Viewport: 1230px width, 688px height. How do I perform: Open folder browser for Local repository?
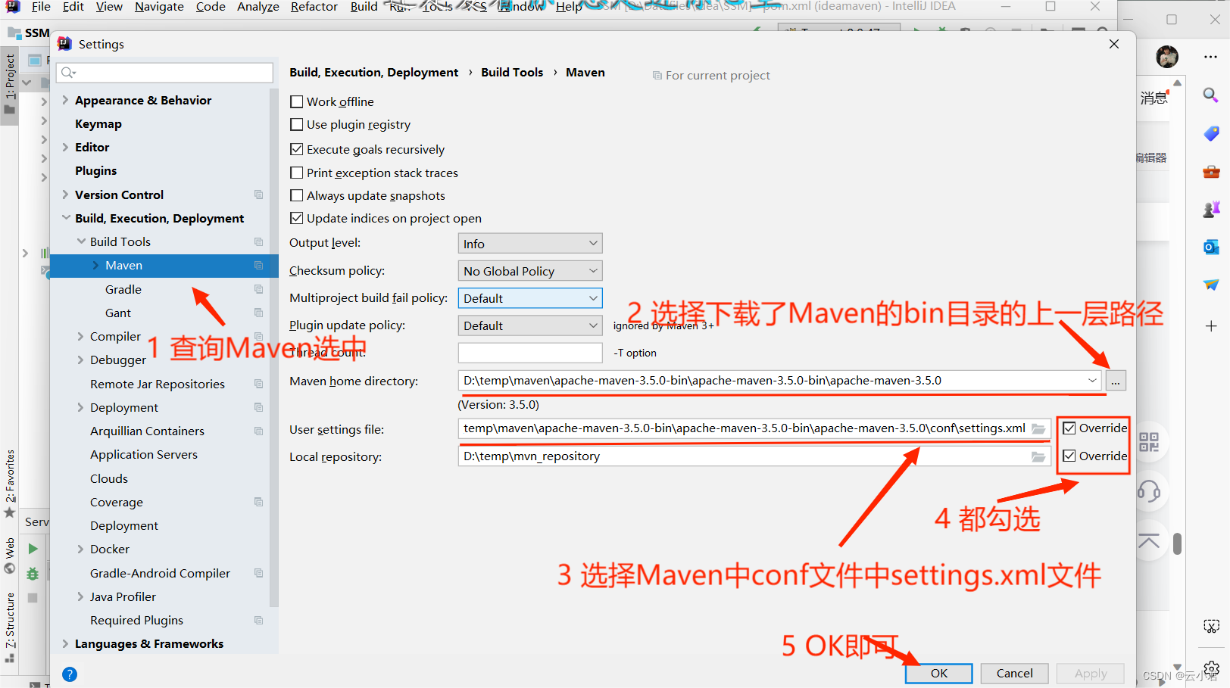[1038, 456]
